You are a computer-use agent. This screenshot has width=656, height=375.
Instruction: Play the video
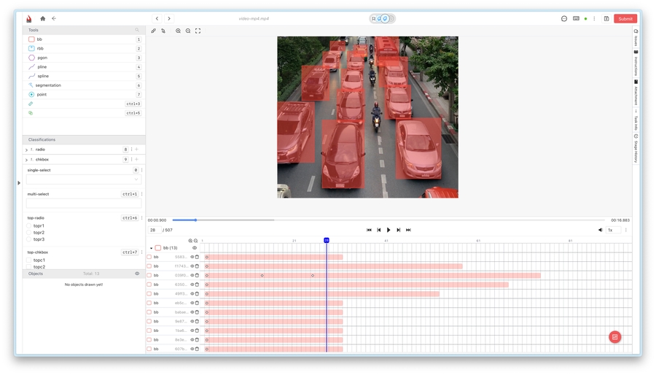click(x=388, y=230)
